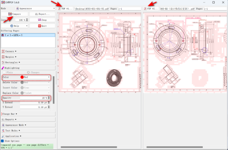This screenshot has height=150, width=228.
Task: Open Help button menu
Action: click(15, 26)
